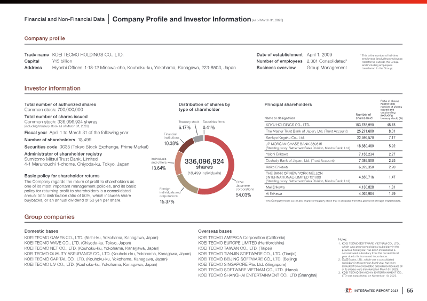Click the 'Mei Erikawa' shareholder row
Image resolution: width=427 pixels, height=301 pixels.
click(x=333, y=187)
